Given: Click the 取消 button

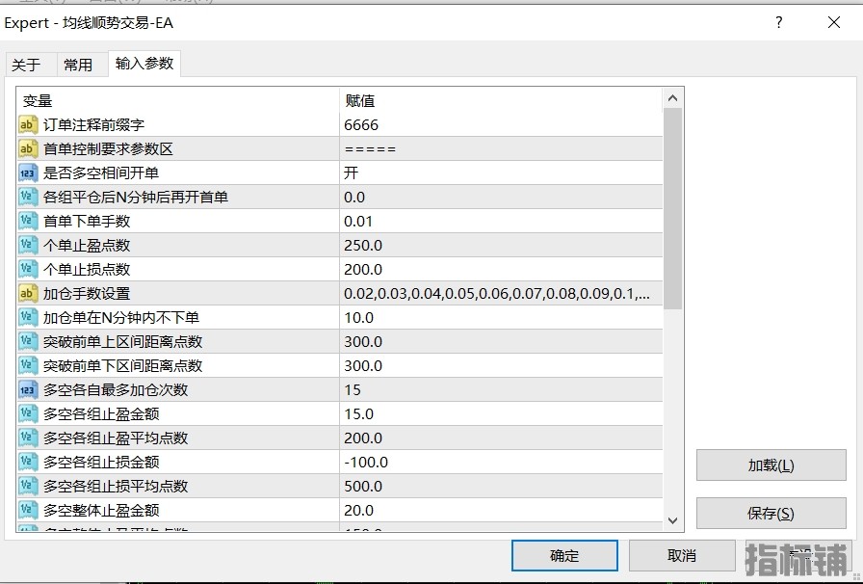Looking at the screenshot, I should pyautogui.click(x=682, y=555).
